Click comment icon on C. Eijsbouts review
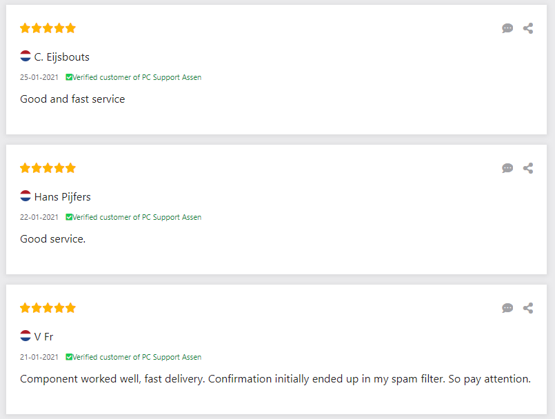Screen dimensions: 555x419 pos(507,28)
